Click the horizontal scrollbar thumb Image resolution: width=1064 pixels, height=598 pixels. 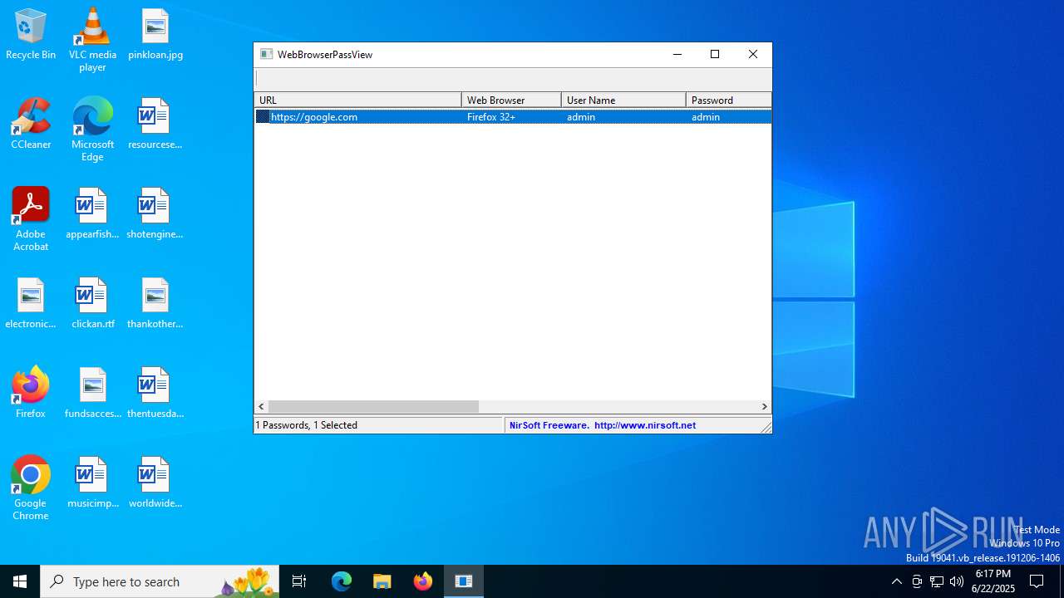tap(373, 407)
